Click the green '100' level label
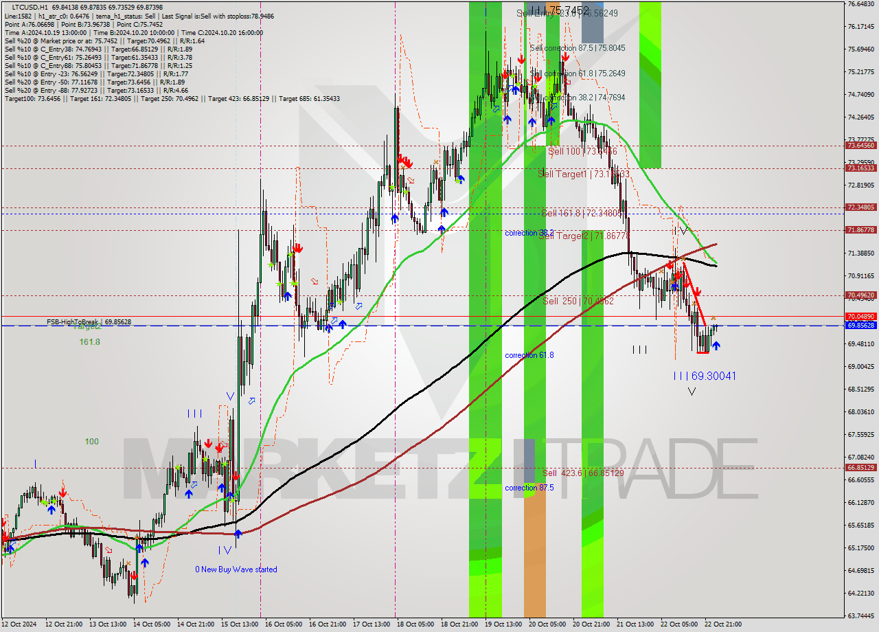Image resolution: width=879 pixels, height=632 pixels. point(92,442)
